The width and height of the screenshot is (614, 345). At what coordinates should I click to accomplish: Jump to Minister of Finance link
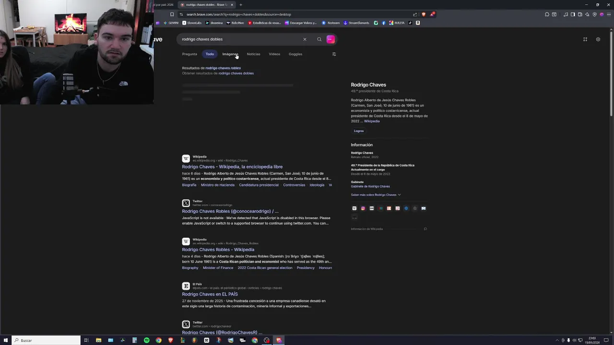point(218,268)
